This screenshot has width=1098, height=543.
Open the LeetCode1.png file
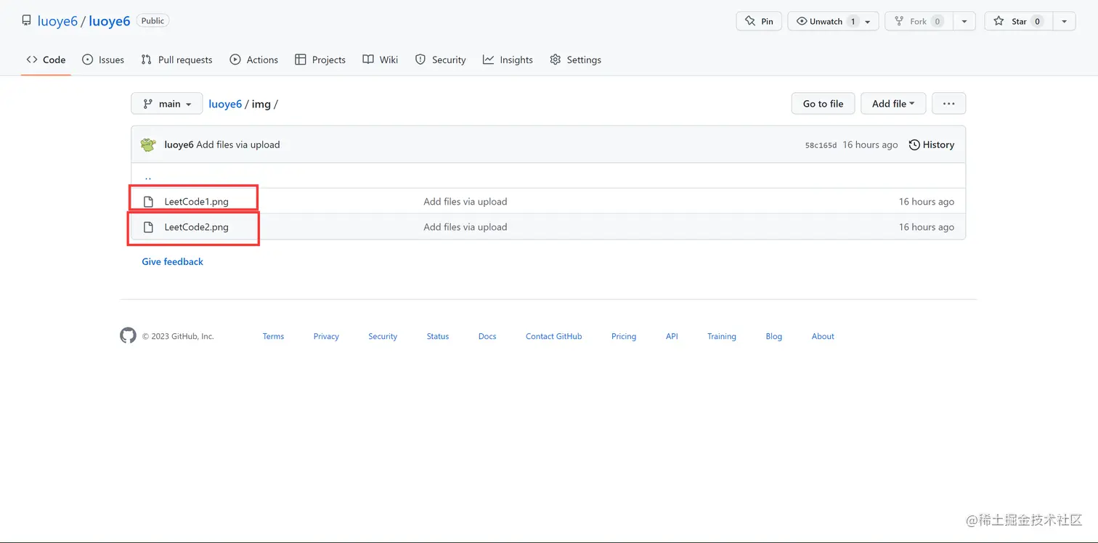click(196, 202)
